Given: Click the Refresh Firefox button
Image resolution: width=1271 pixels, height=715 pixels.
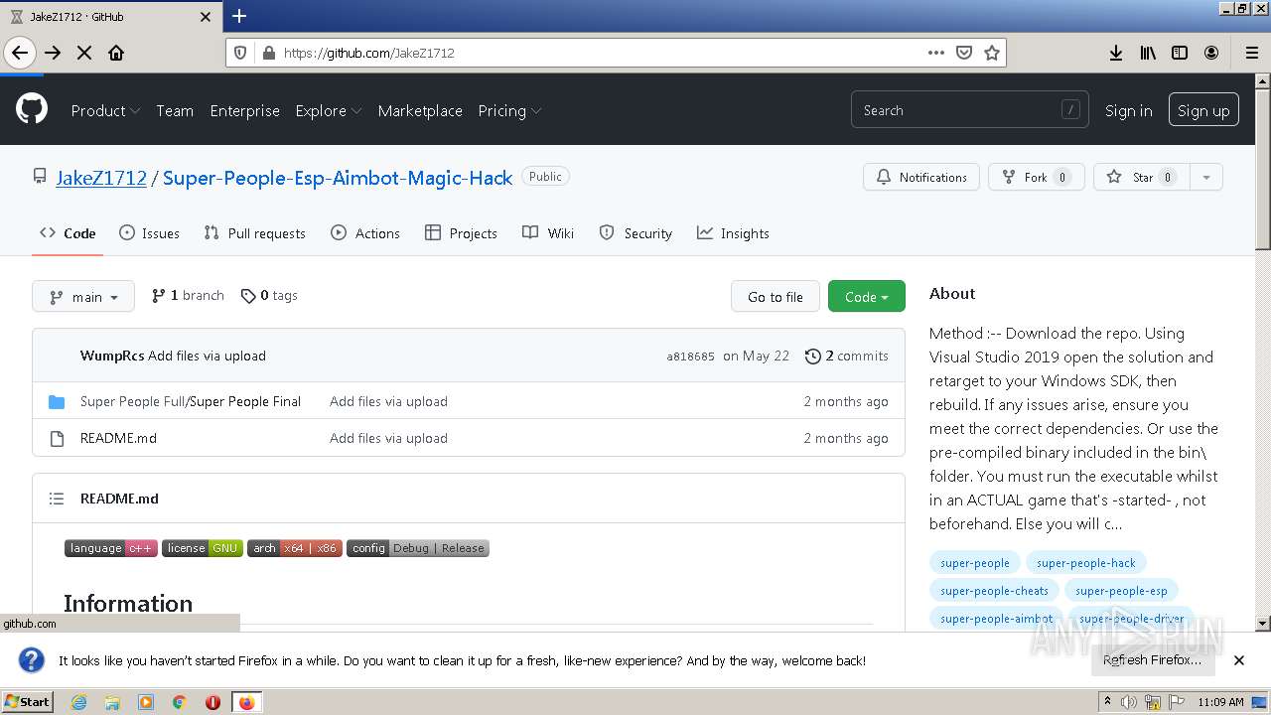Looking at the screenshot, I should point(1152,659).
